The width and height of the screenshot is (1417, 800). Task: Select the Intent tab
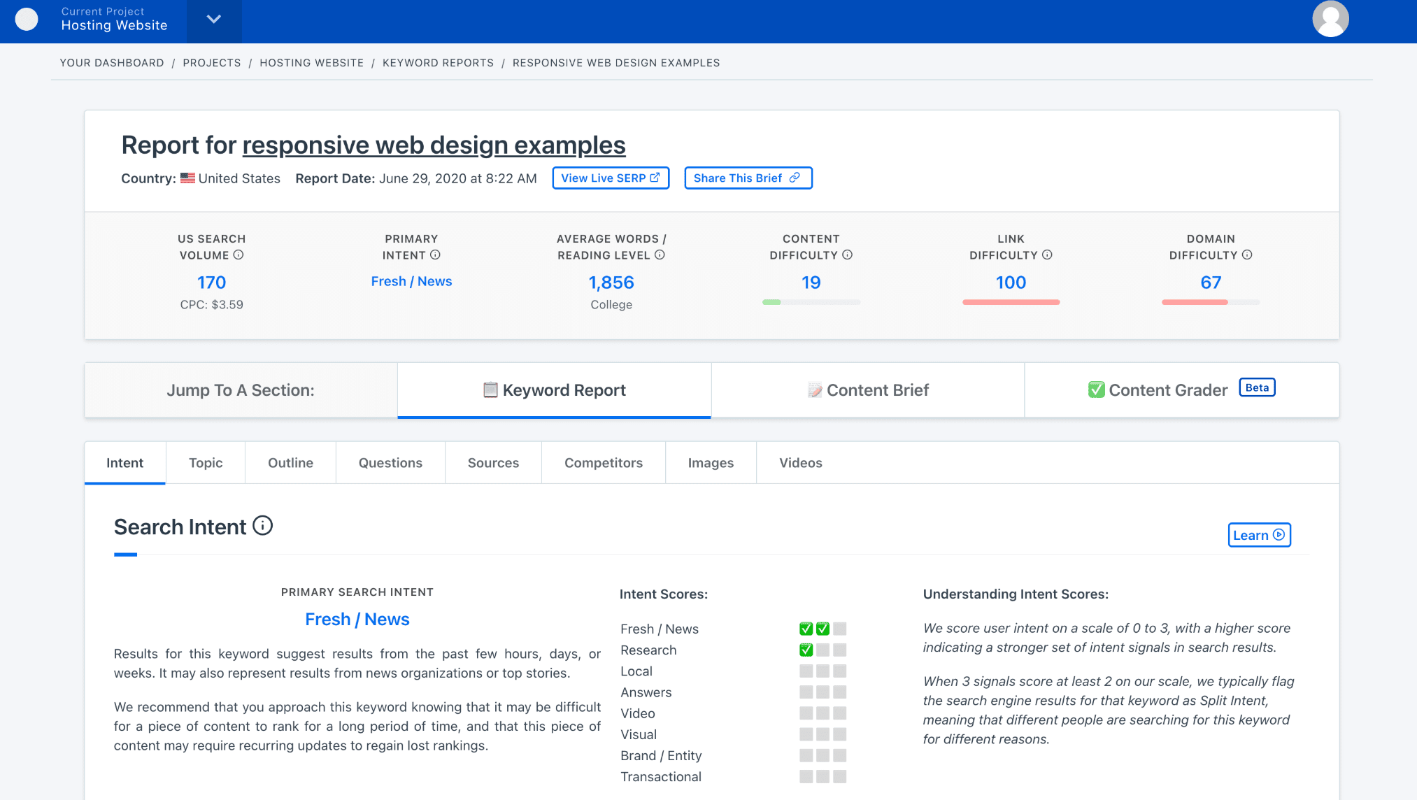click(x=124, y=463)
